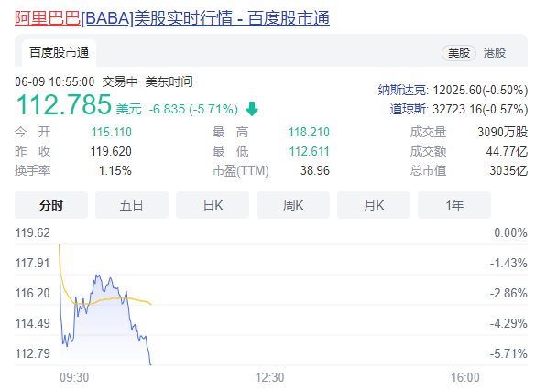The width and height of the screenshot is (557, 389).
Task: Click the current price 112.785
Action: [x=64, y=104]
